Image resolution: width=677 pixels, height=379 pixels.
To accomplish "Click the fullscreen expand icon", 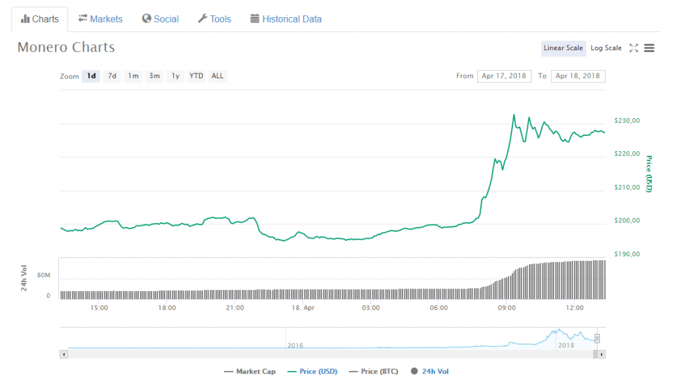I will (633, 48).
